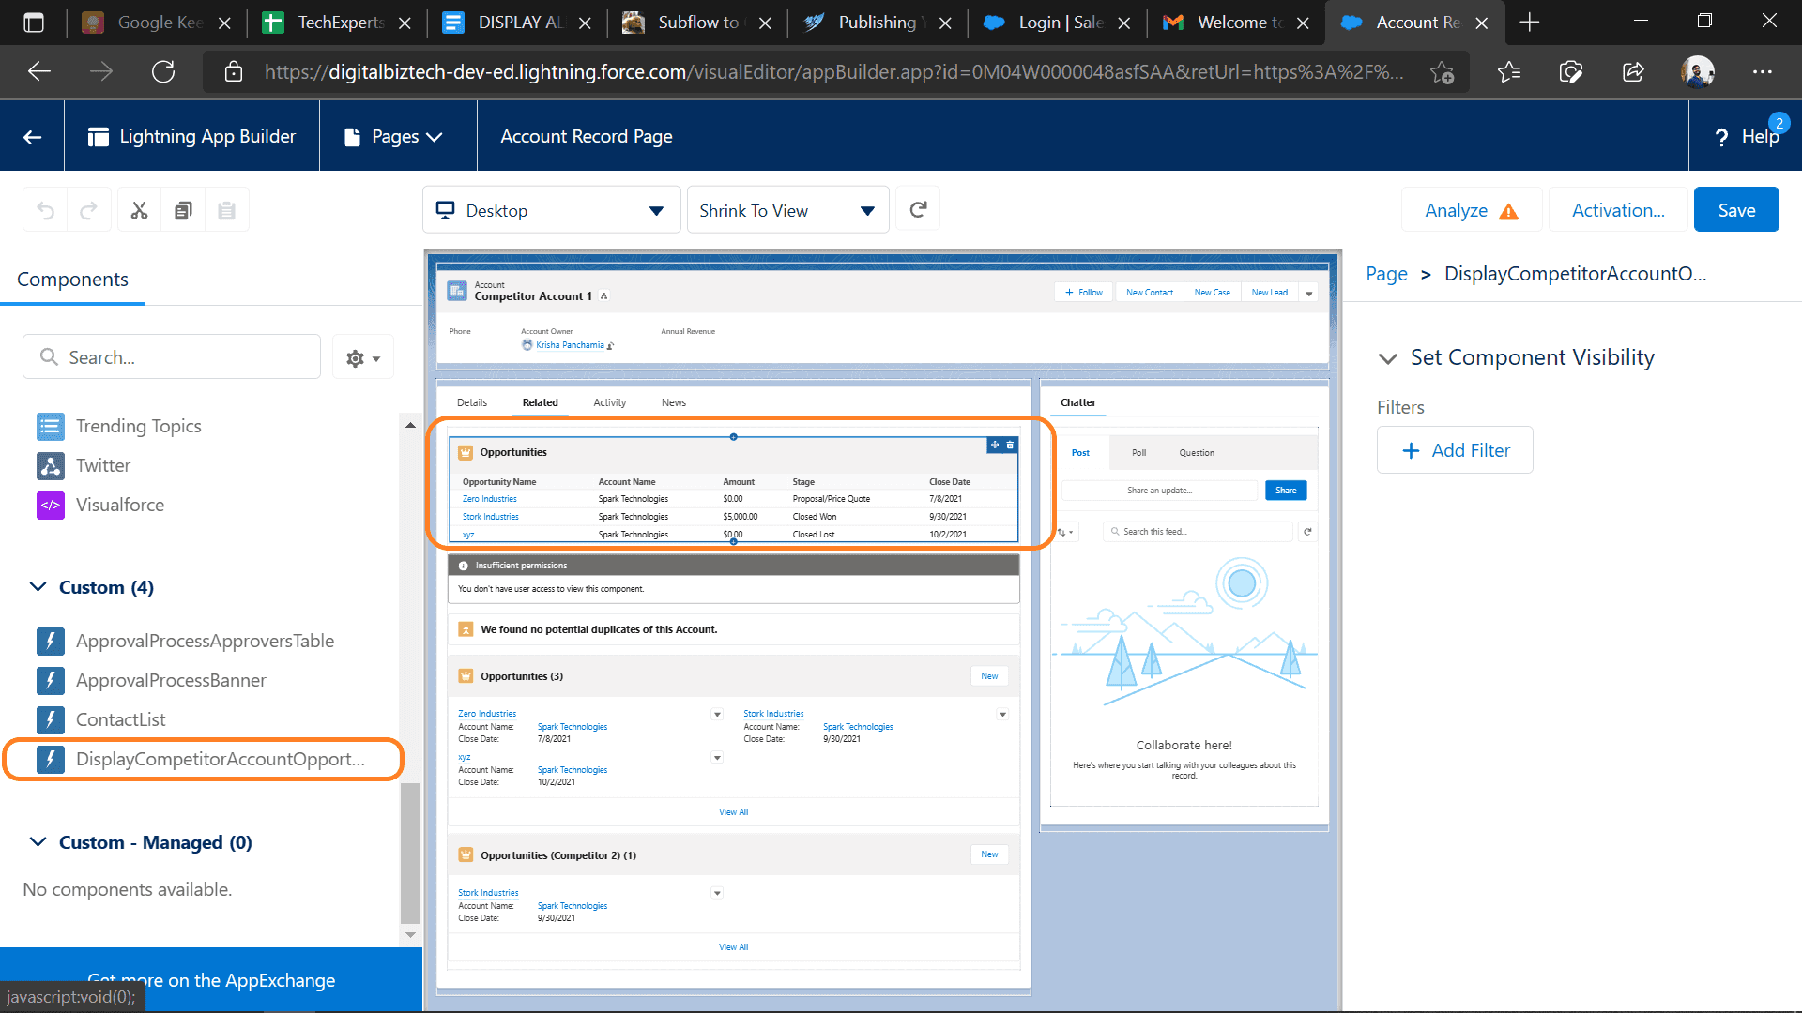Click browser back navigation arrow
1802x1013 pixels.
(39, 71)
